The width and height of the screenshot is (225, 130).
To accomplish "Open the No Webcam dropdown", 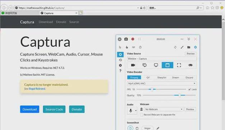I will [164, 109].
